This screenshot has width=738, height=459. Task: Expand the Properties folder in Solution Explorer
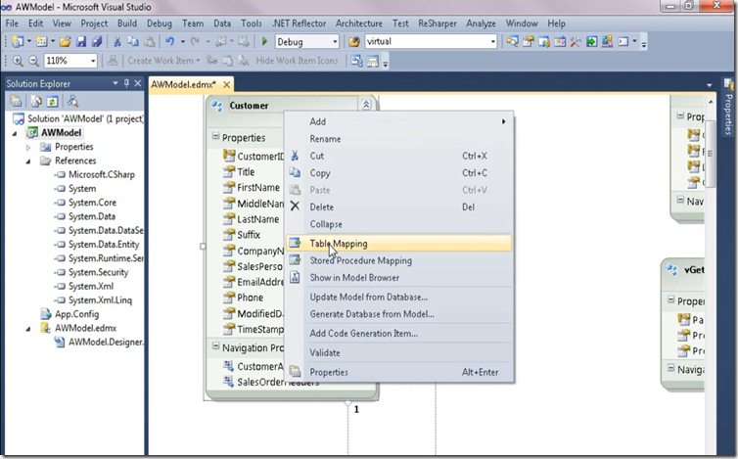(x=28, y=148)
